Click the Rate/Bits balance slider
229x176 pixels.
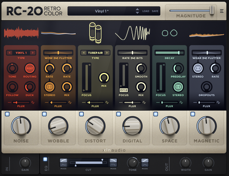[132, 53]
